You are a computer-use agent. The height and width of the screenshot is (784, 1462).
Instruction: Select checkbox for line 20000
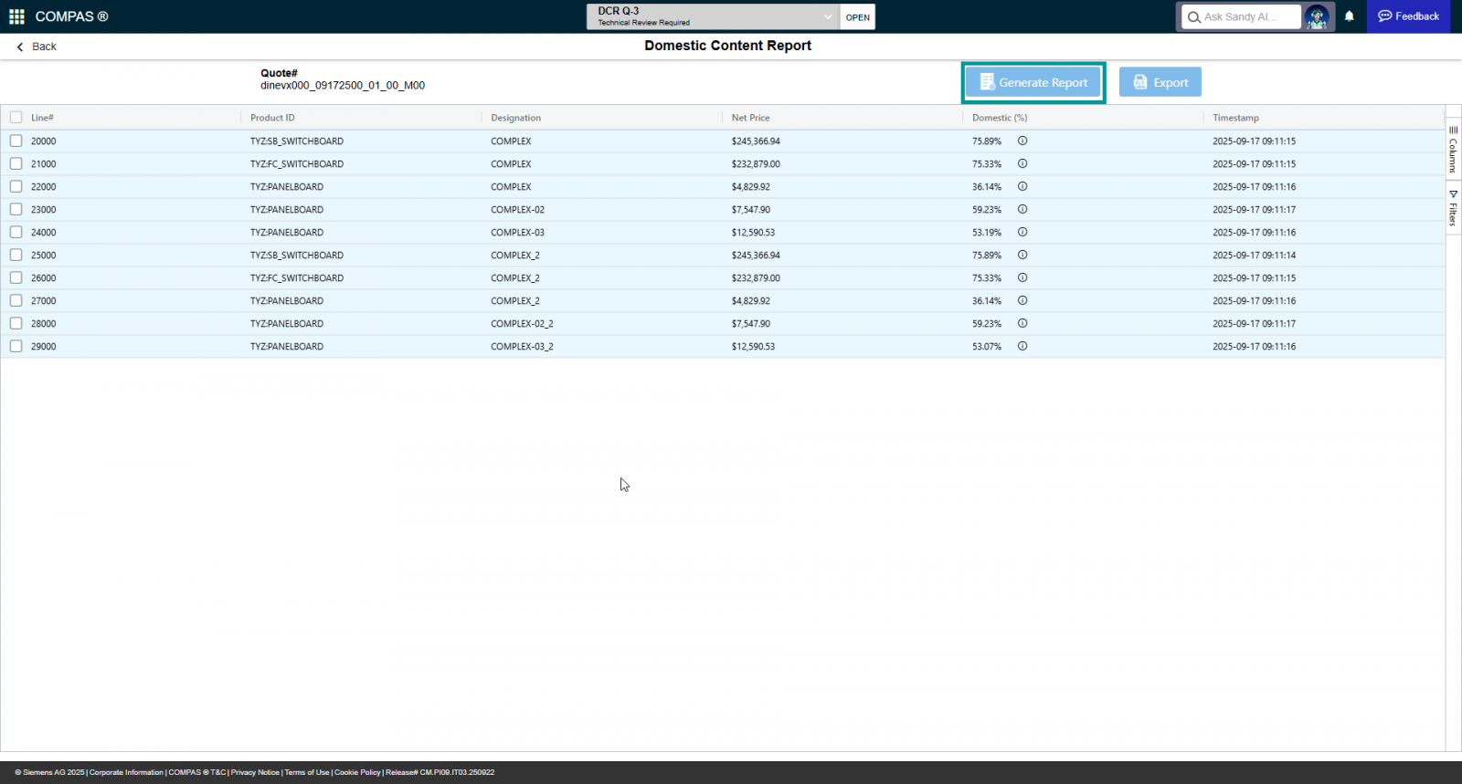coord(16,141)
